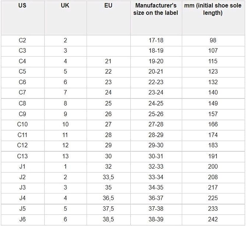Click the 36-37 manufacturer size cell
The image size is (246, 226).
pyautogui.click(x=156, y=198)
